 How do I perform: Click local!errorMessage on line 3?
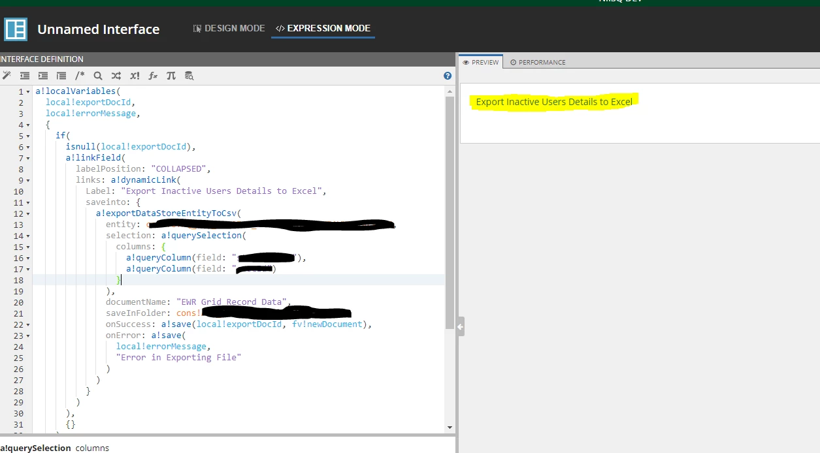[91, 114]
